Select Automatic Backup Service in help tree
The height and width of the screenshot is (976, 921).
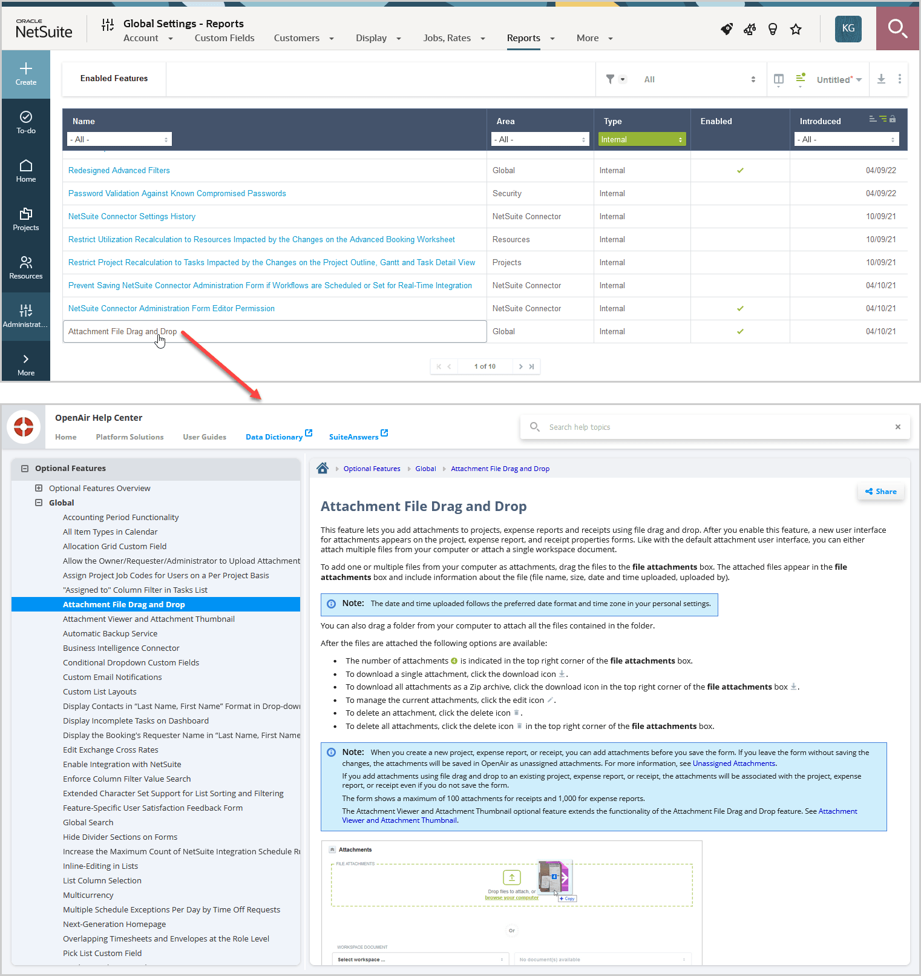(x=110, y=634)
